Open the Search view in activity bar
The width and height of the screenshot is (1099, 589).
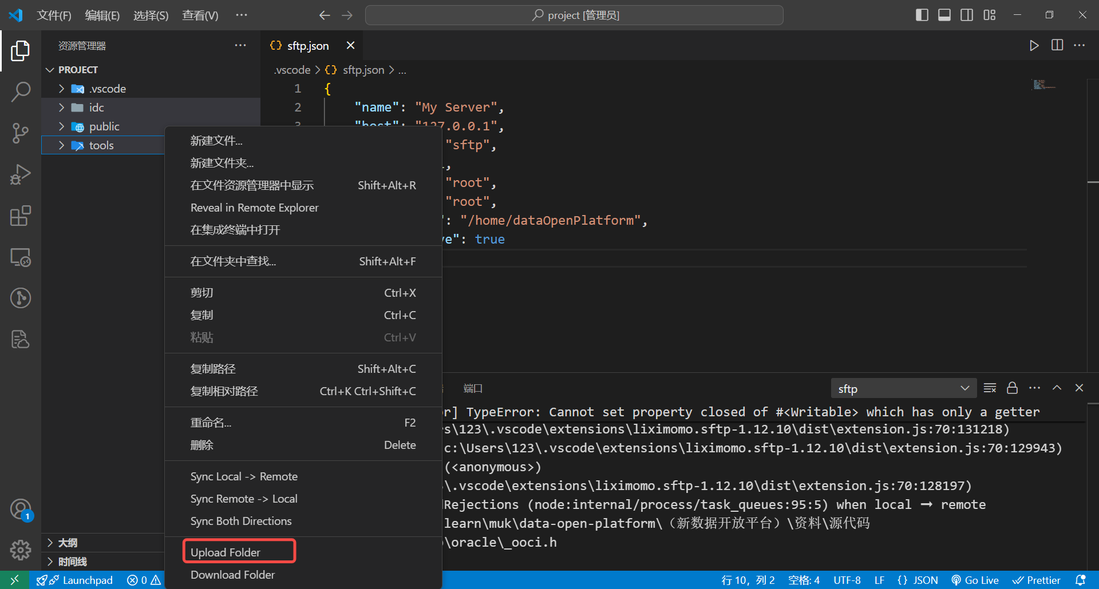pyautogui.click(x=21, y=92)
